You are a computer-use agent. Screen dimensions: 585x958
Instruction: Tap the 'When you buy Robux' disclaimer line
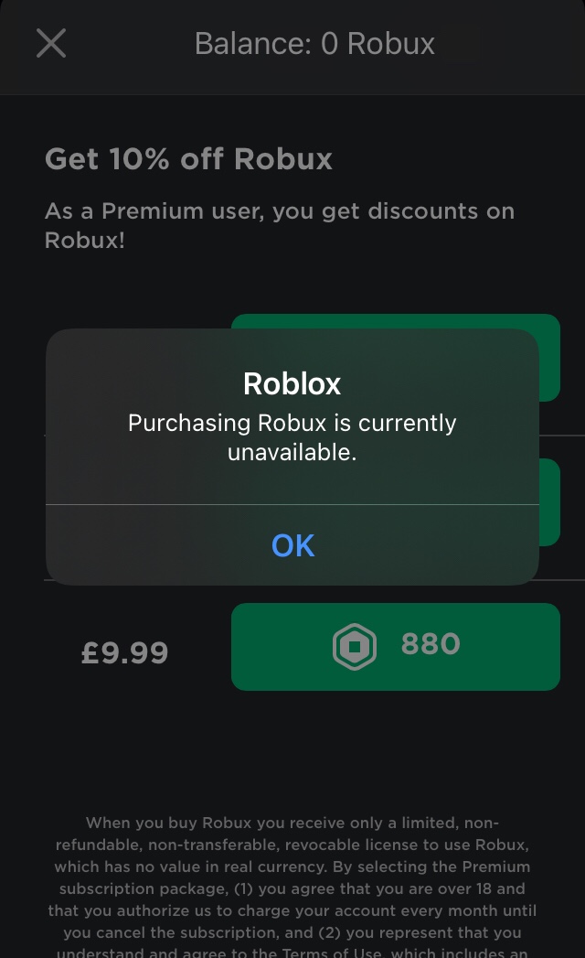point(292,823)
